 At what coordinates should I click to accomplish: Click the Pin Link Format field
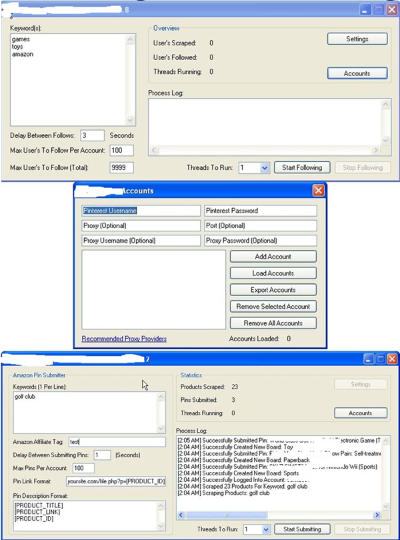(x=116, y=481)
